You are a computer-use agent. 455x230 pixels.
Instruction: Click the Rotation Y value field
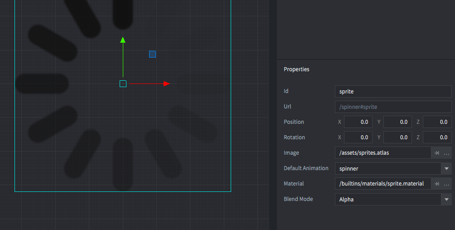point(397,137)
